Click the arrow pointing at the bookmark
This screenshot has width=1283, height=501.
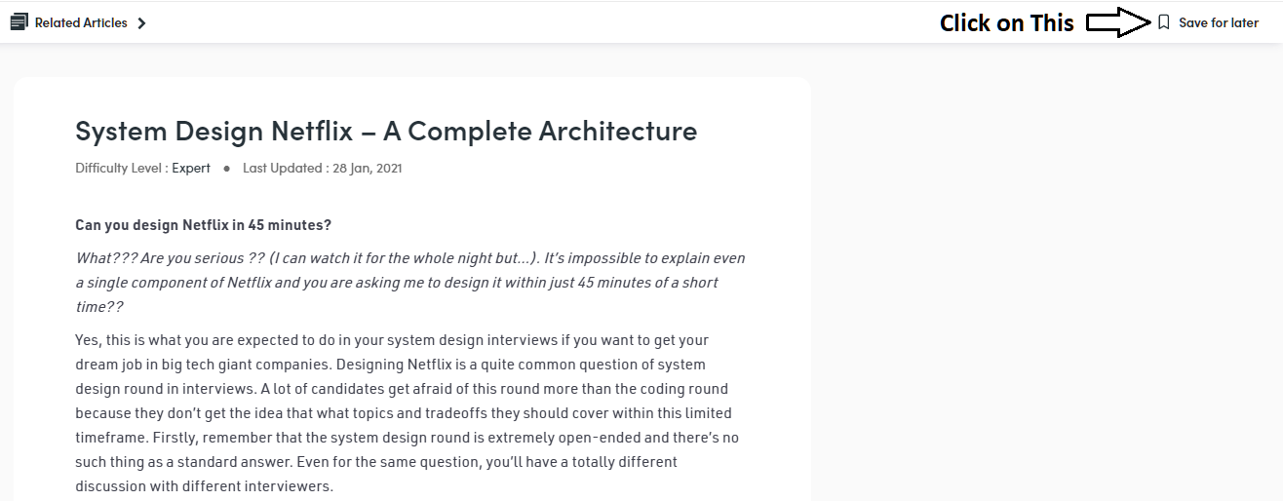pos(1117,22)
